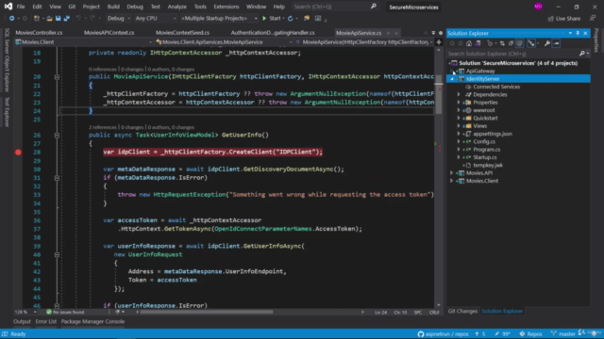Click the Visual Studio logo icon
Screen dimensions: 604x339
pyautogui.click(x=8, y=7)
